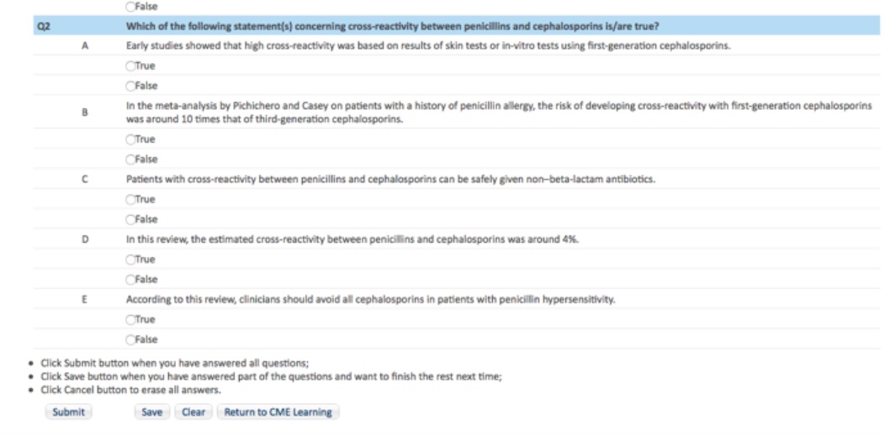Click statement D text about 4% cross-reactivity
This screenshot has height=435, width=885.
352,239
